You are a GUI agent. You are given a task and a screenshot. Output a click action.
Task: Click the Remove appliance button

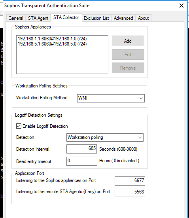tap(128, 68)
